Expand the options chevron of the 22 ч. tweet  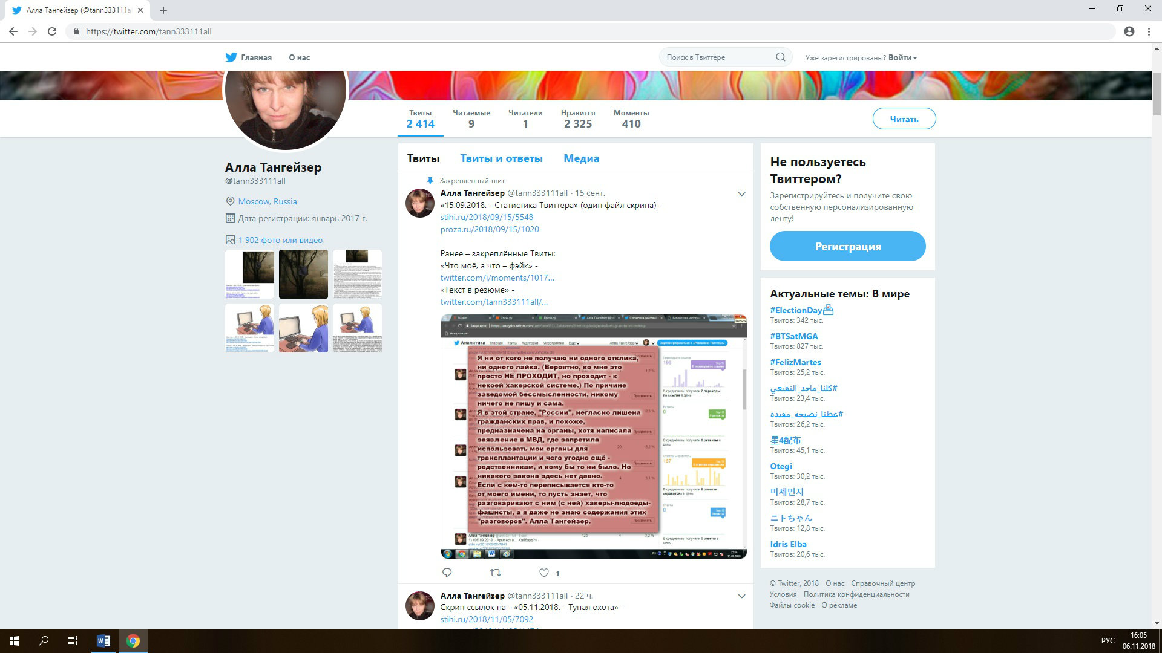tap(741, 596)
